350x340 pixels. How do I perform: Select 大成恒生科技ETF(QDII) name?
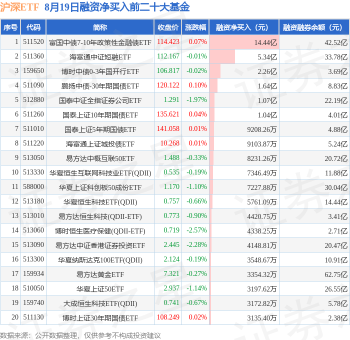[100, 303]
